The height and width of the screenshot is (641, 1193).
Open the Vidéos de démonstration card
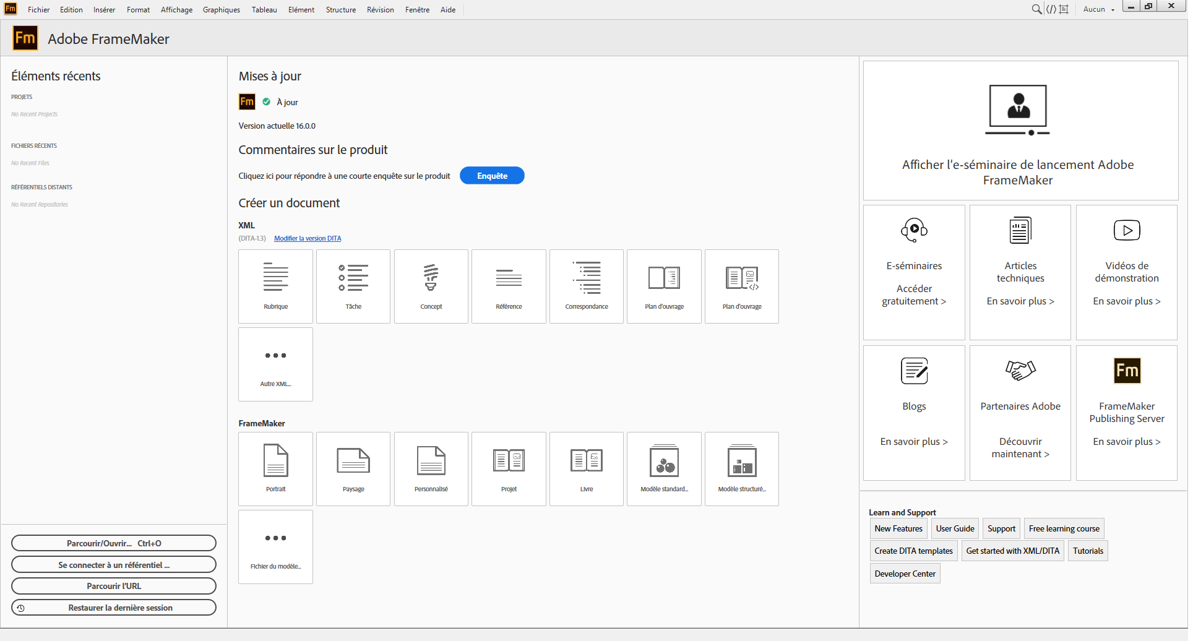(1126, 272)
